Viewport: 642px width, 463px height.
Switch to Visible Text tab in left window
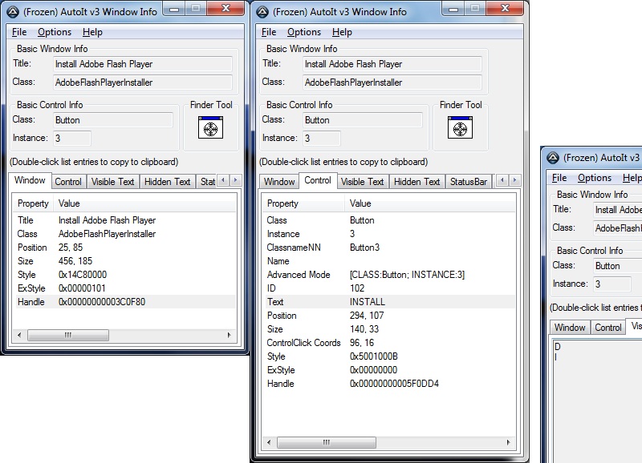[x=112, y=182]
